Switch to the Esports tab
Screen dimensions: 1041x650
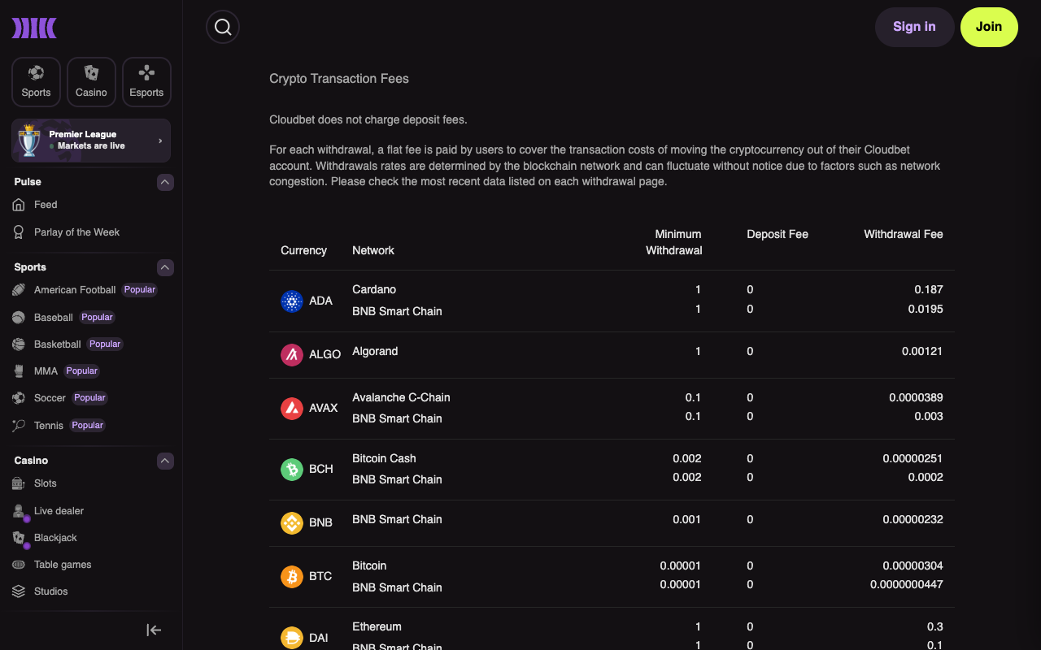pos(146,82)
